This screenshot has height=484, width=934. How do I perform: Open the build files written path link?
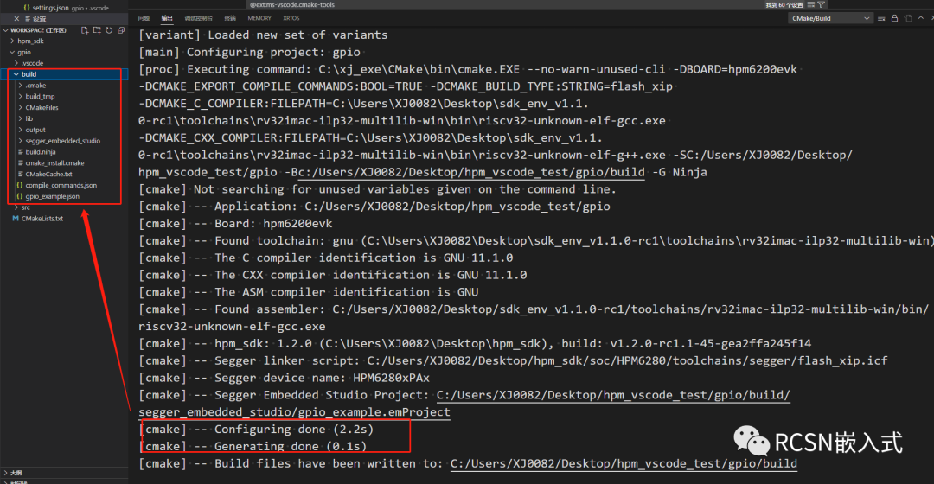pyautogui.click(x=624, y=463)
